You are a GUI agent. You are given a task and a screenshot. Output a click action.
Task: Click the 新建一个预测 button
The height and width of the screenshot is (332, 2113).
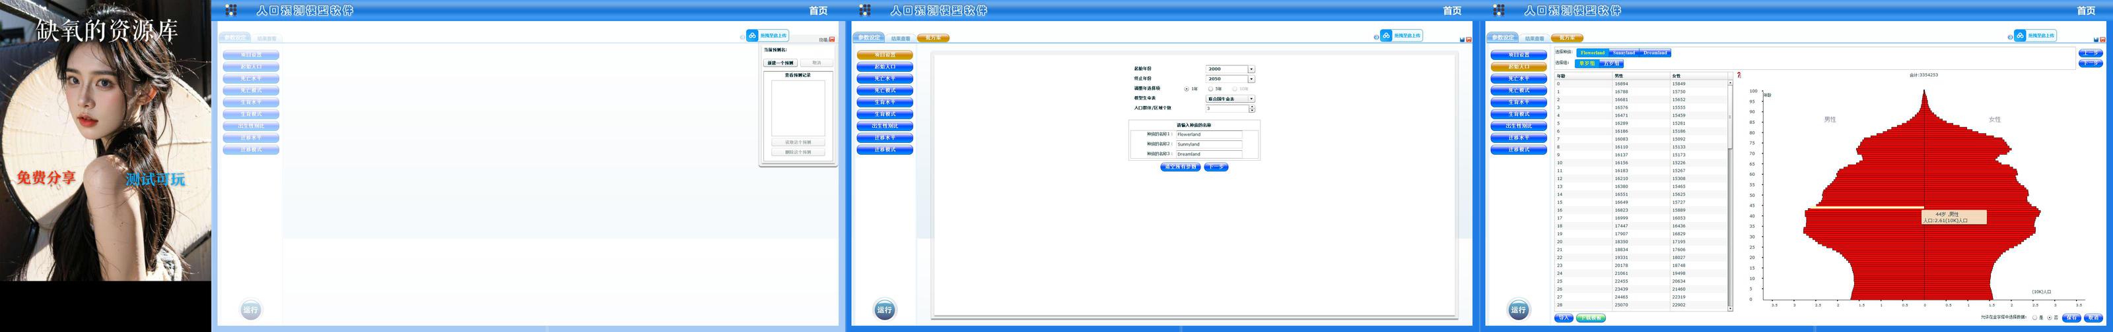781,63
